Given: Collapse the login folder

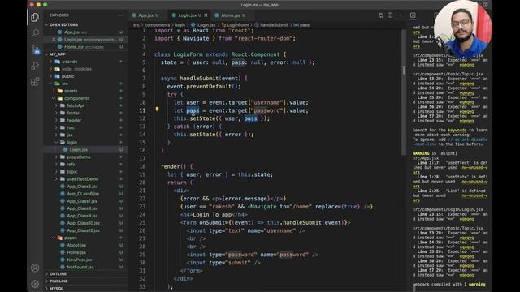Looking at the screenshot, I should pyautogui.click(x=71, y=143).
